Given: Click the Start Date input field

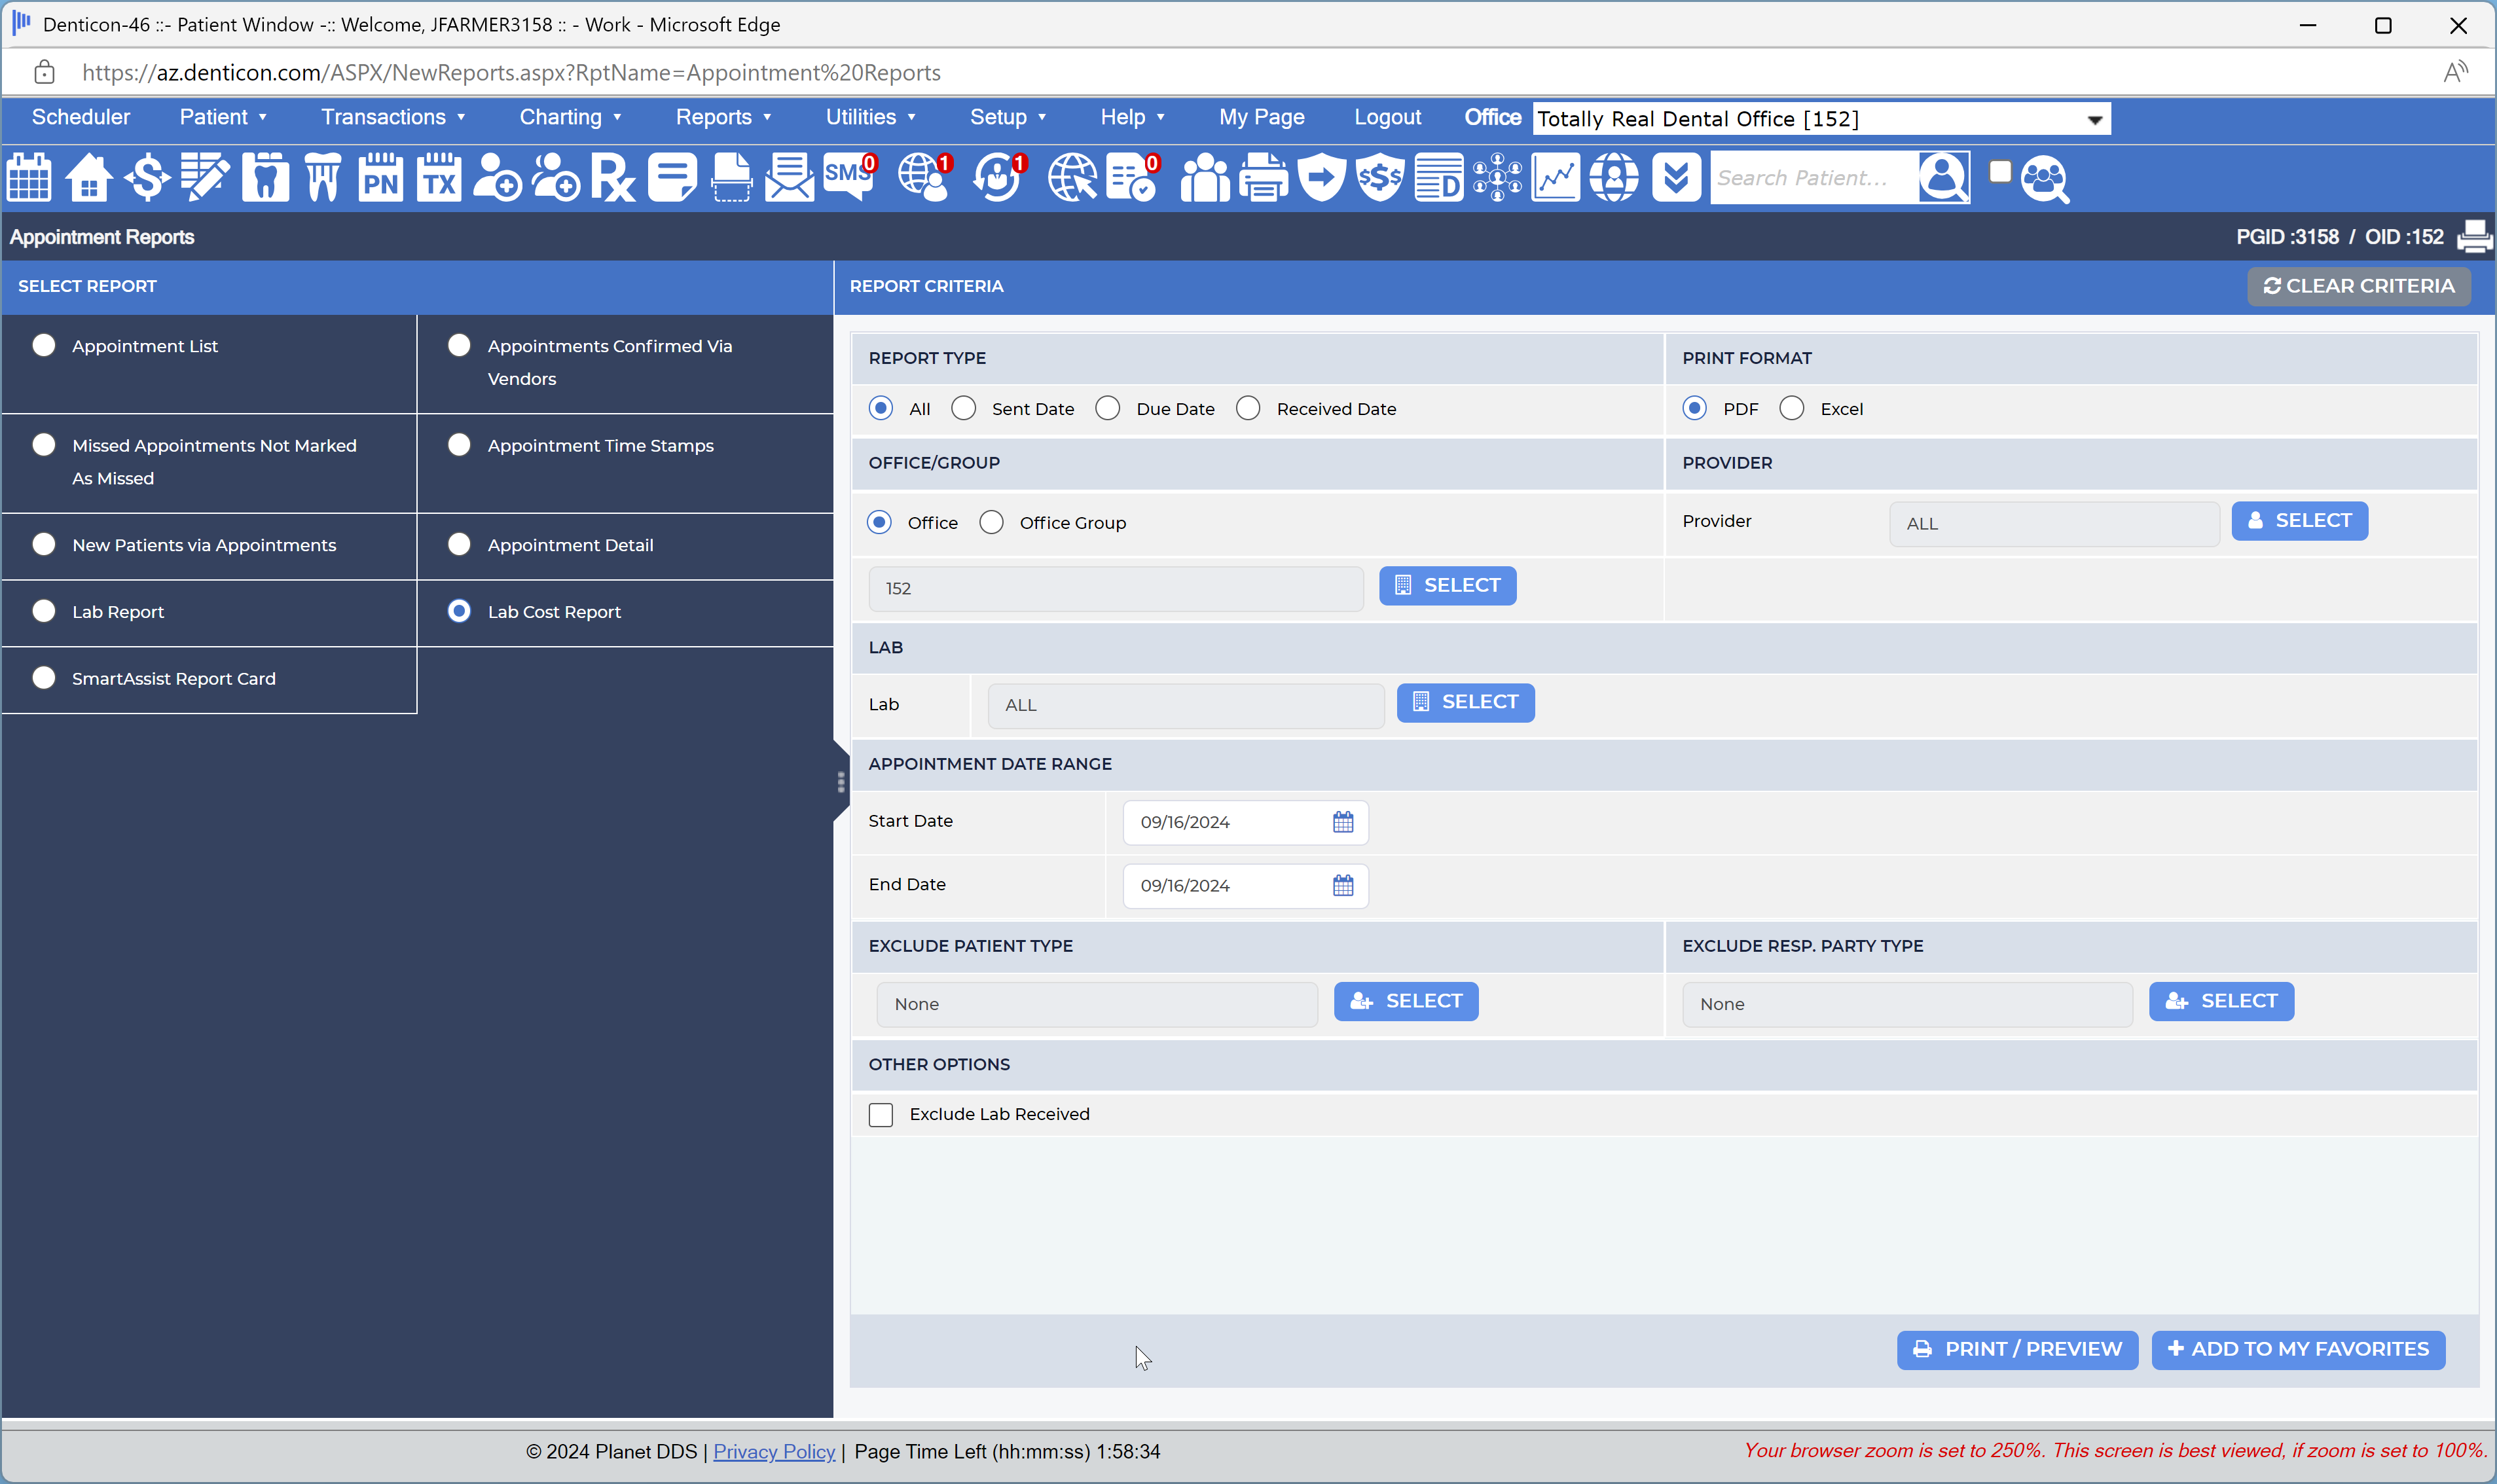Looking at the screenshot, I should tap(1245, 822).
